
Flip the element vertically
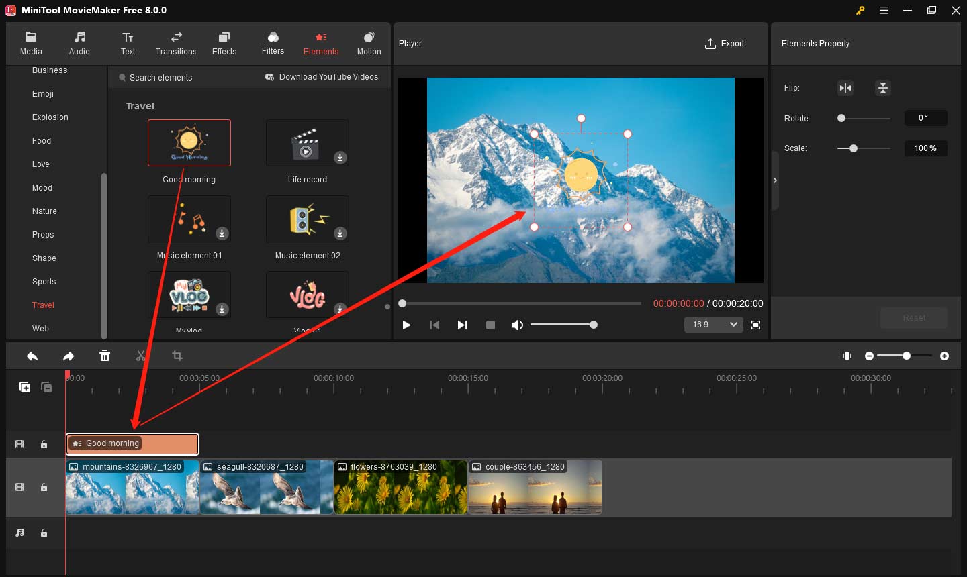(x=883, y=88)
